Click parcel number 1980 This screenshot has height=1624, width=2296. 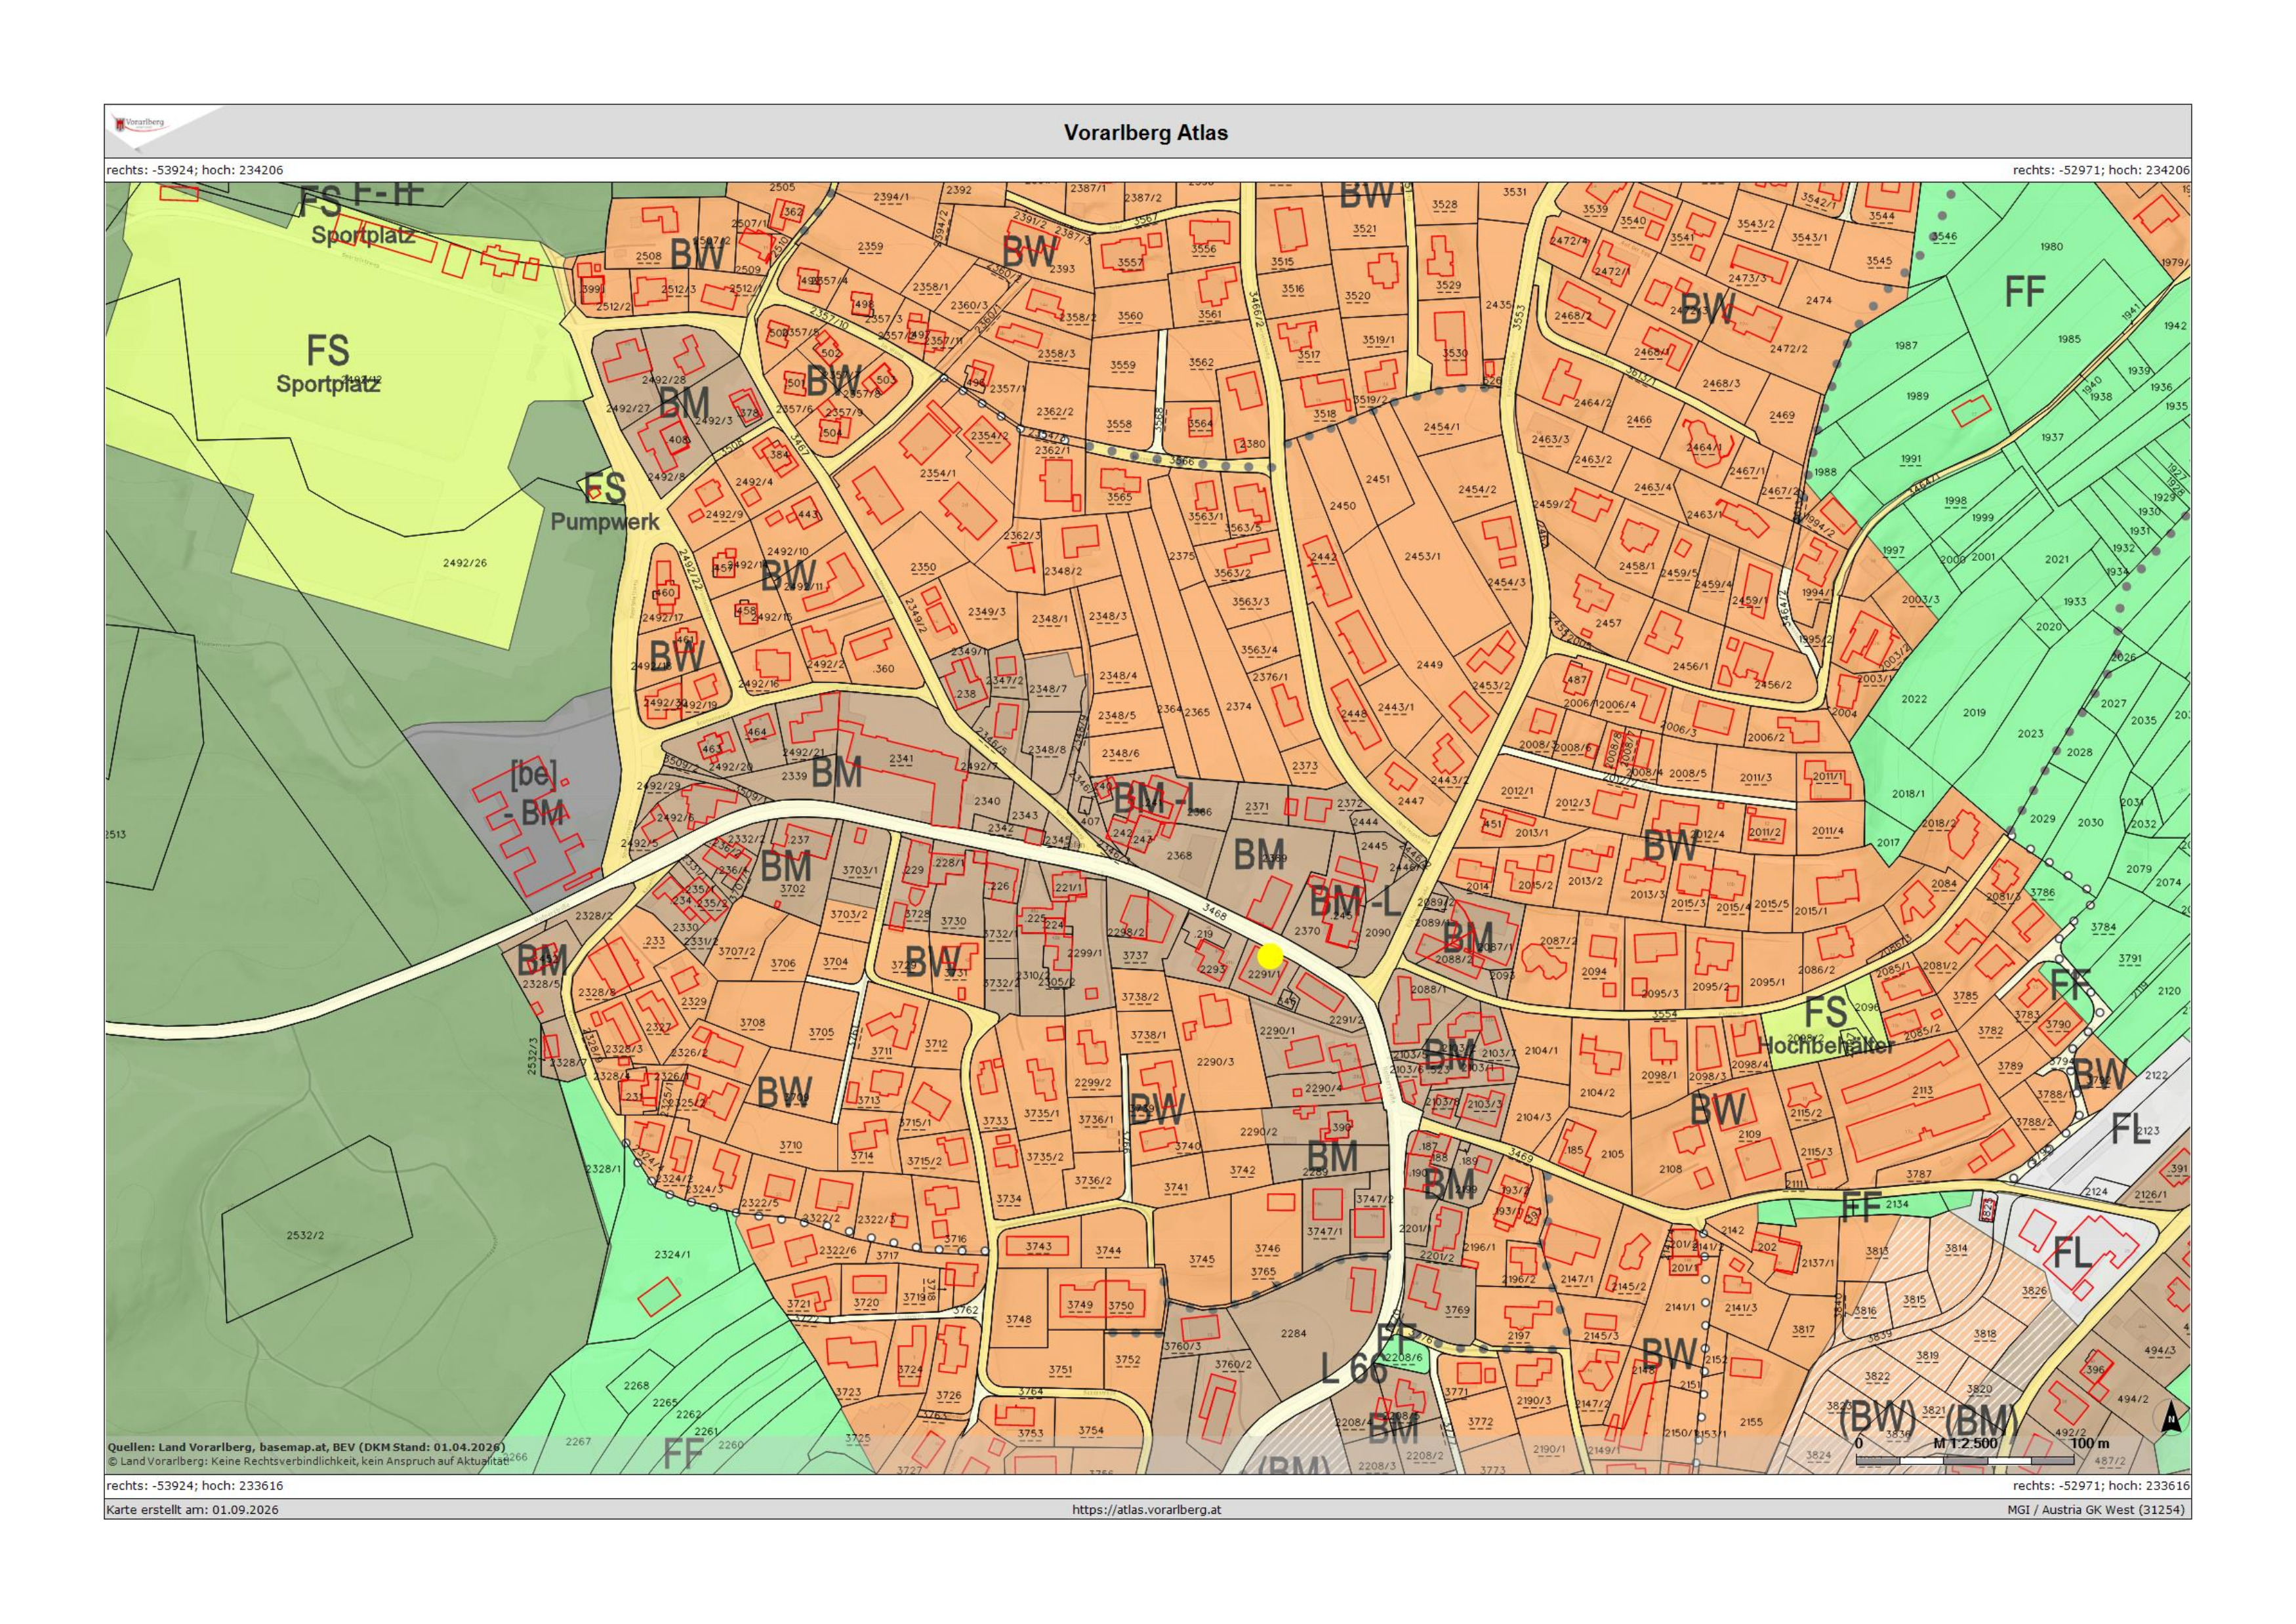click(x=2051, y=246)
